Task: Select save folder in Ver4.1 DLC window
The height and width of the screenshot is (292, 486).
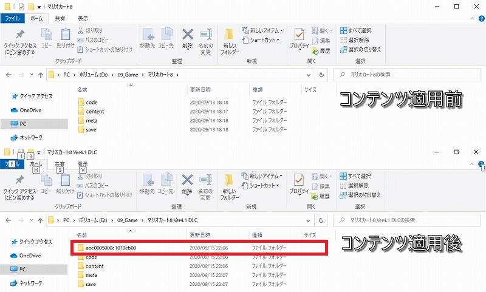Action: pyautogui.click(x=87, y=284)
